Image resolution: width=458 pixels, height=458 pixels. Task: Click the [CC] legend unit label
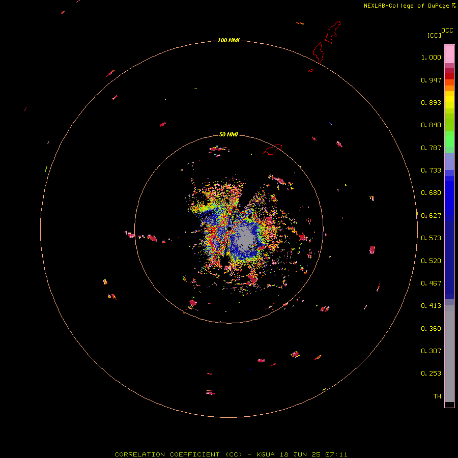434,35
